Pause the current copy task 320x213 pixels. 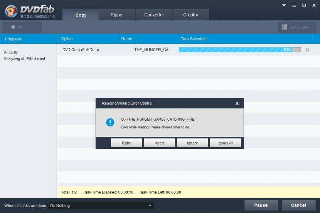(x=261, y=205)
